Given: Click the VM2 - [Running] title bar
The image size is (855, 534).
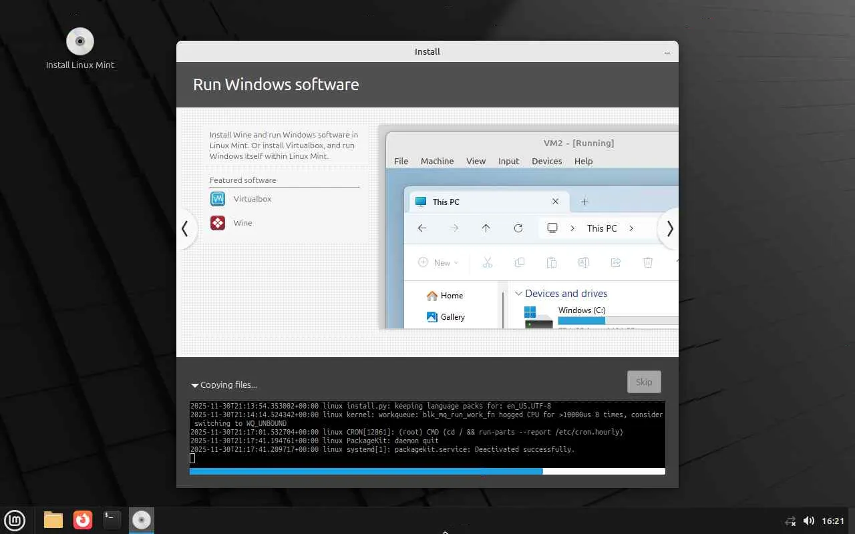Looking at the screenshot, I should click(579, 143).
